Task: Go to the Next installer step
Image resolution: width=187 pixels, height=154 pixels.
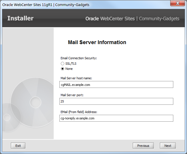Action: tap(168, 146)
